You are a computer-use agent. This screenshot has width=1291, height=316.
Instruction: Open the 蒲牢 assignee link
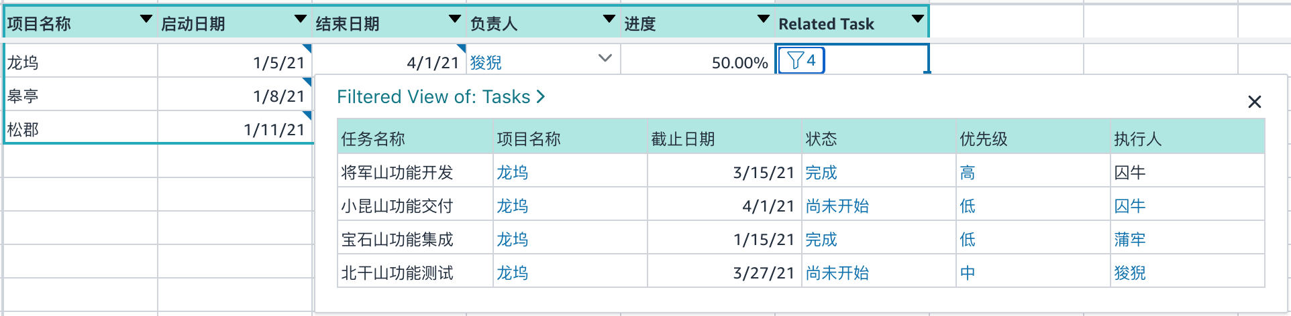coord(1130,240)
